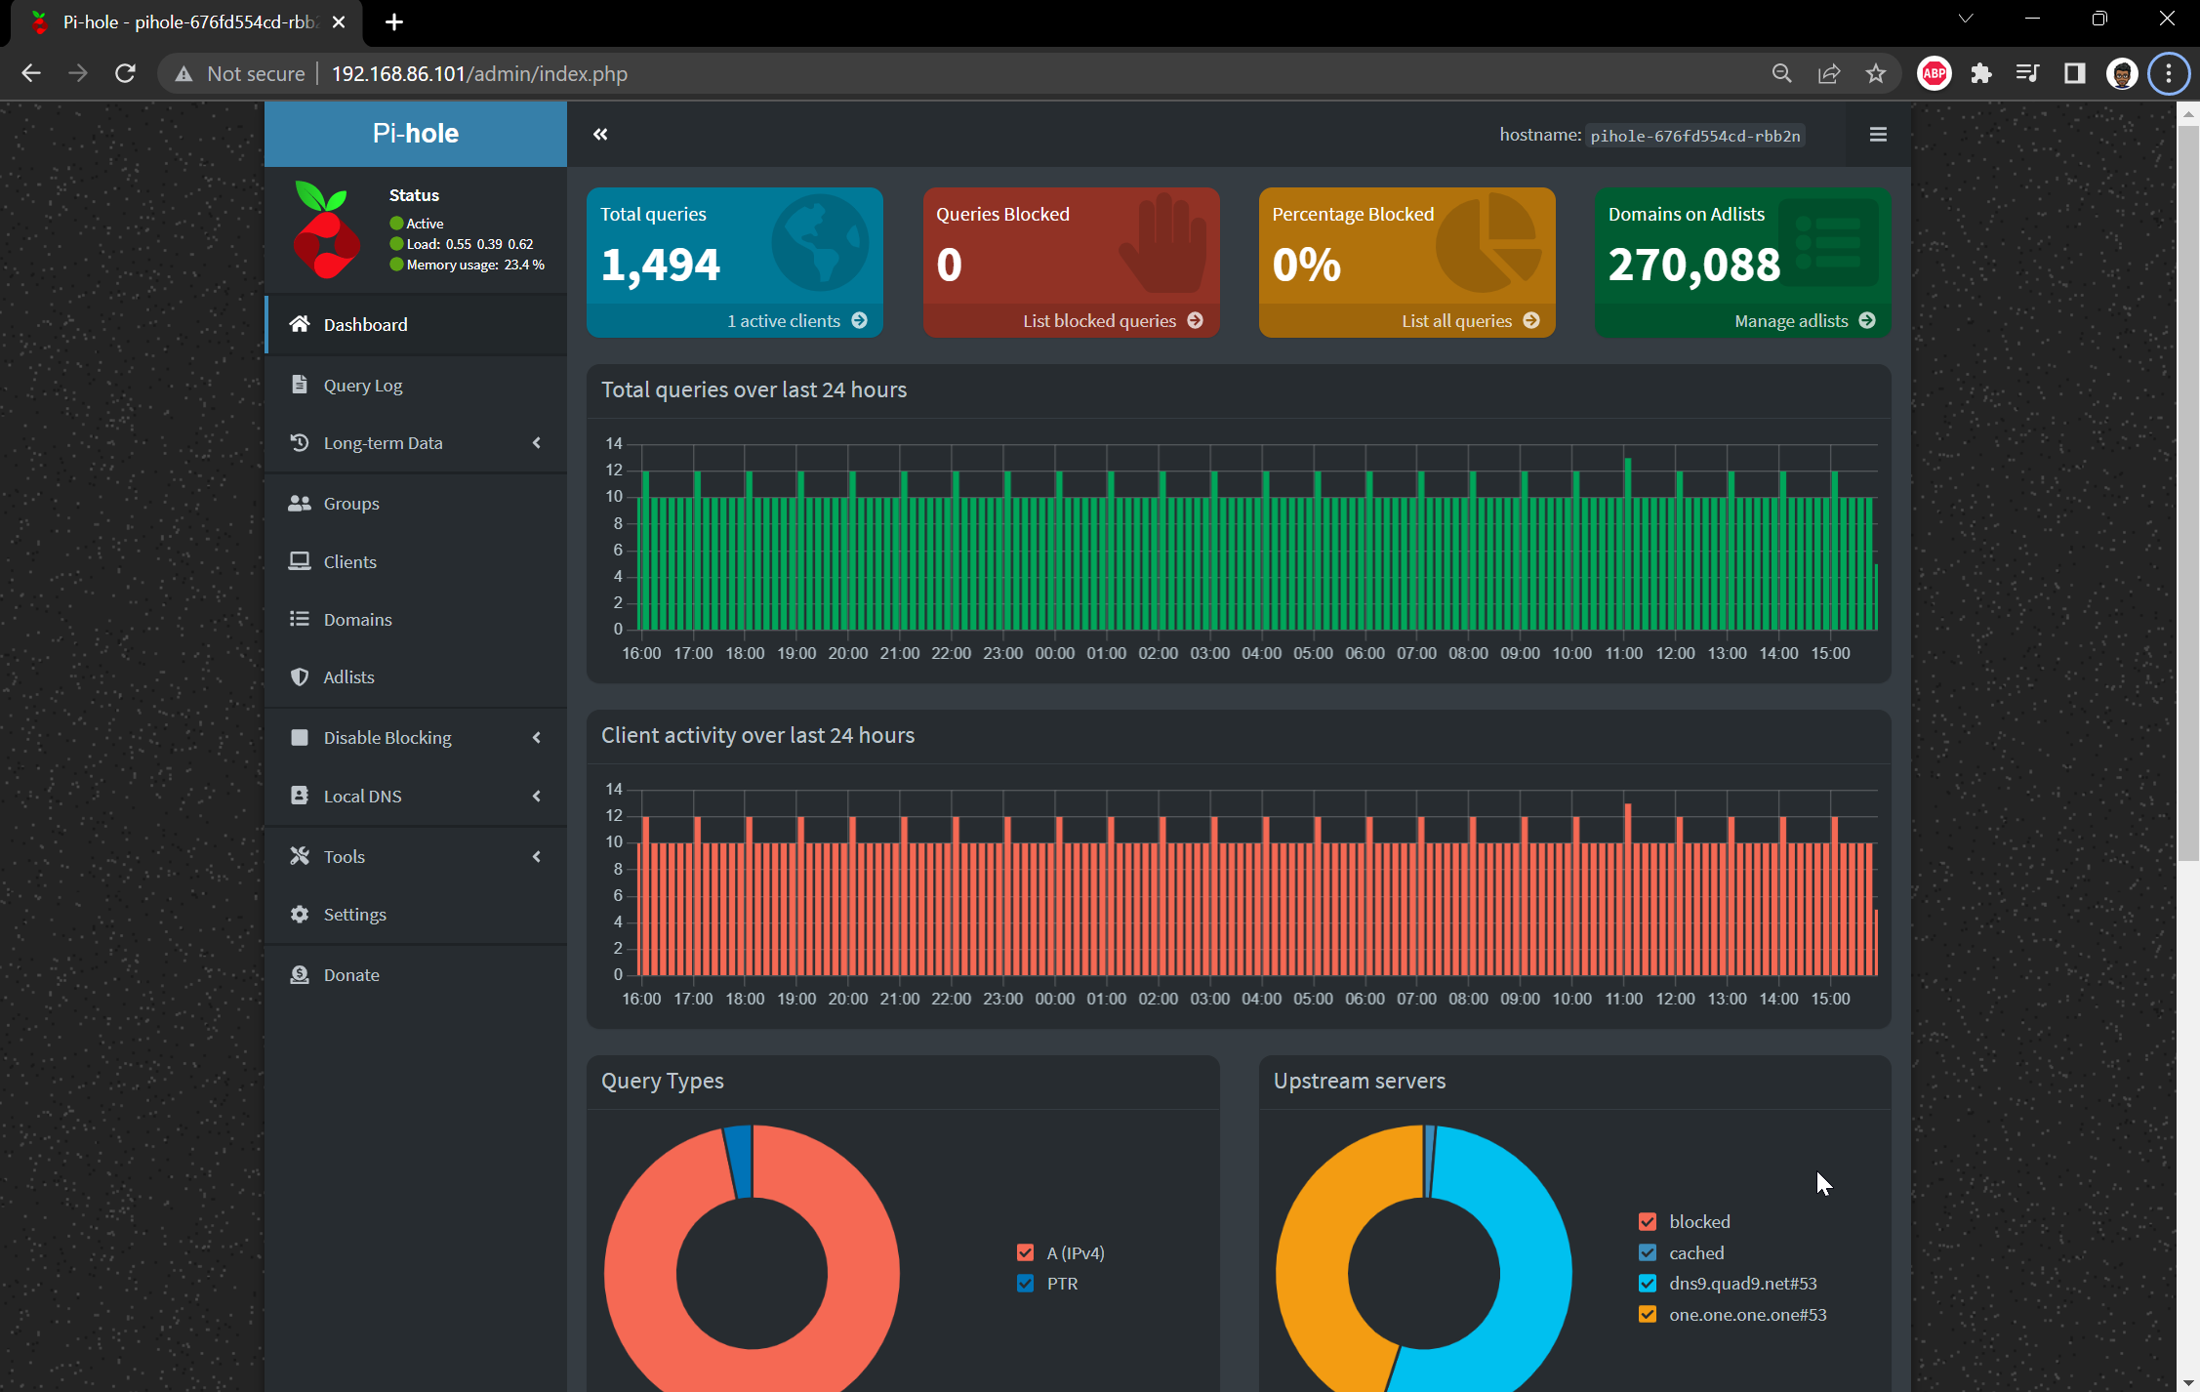Open the Settings menu item

[x=416, y=914]
